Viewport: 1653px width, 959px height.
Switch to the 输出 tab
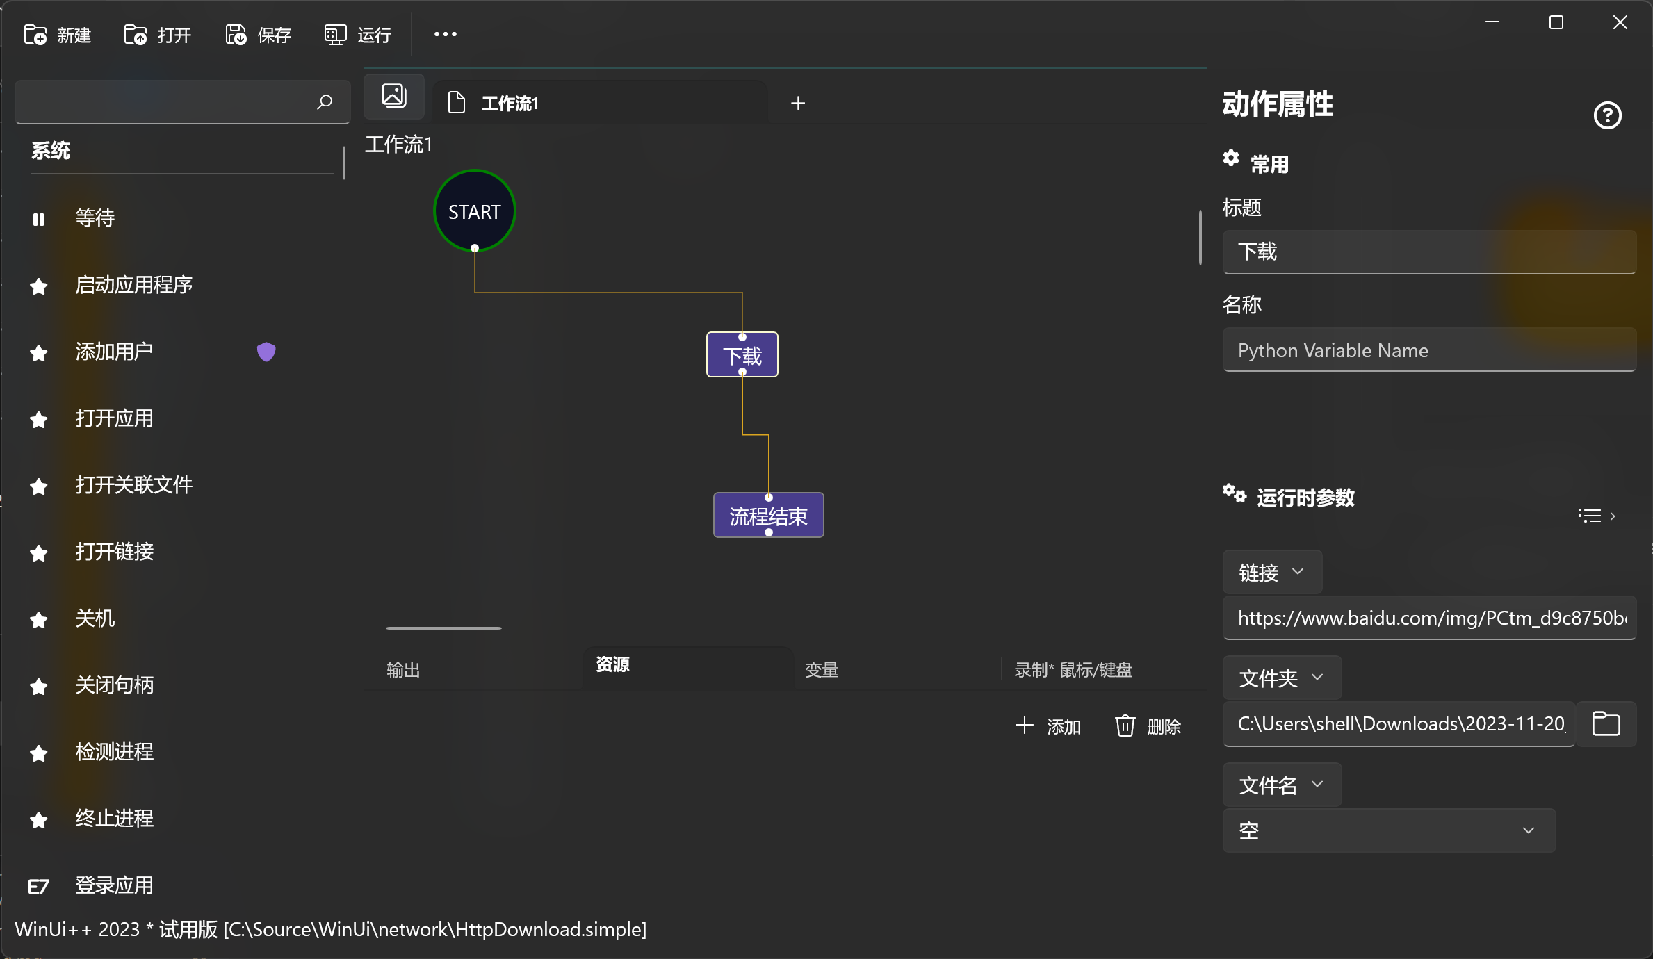pos(403,669)
